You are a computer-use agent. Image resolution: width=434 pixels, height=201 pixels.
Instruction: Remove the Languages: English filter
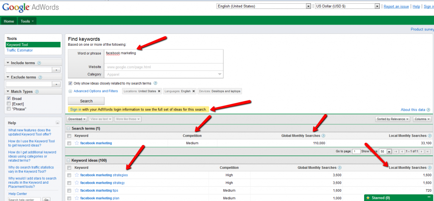click(193, 91)
